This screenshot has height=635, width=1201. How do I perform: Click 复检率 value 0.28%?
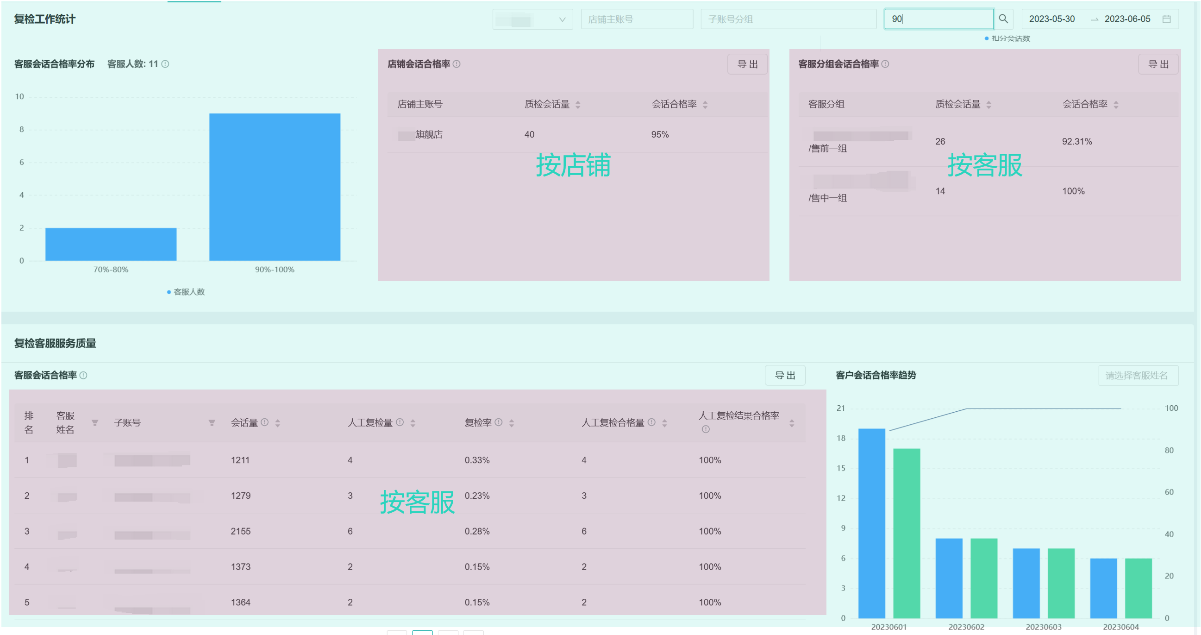click(477, 531)
